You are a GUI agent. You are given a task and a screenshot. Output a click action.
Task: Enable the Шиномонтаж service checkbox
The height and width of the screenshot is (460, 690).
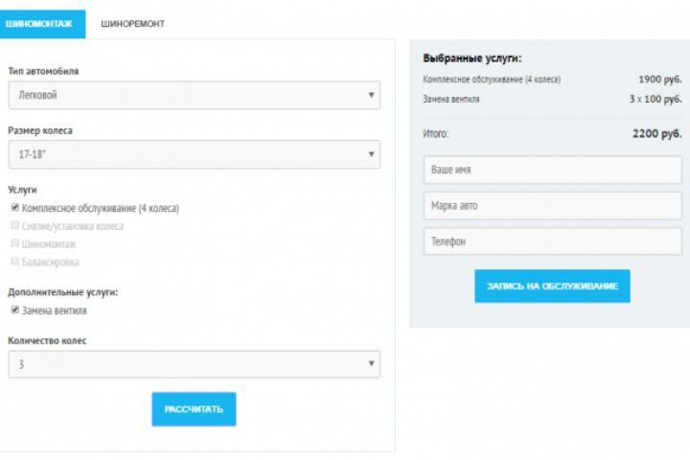point(15,243)
